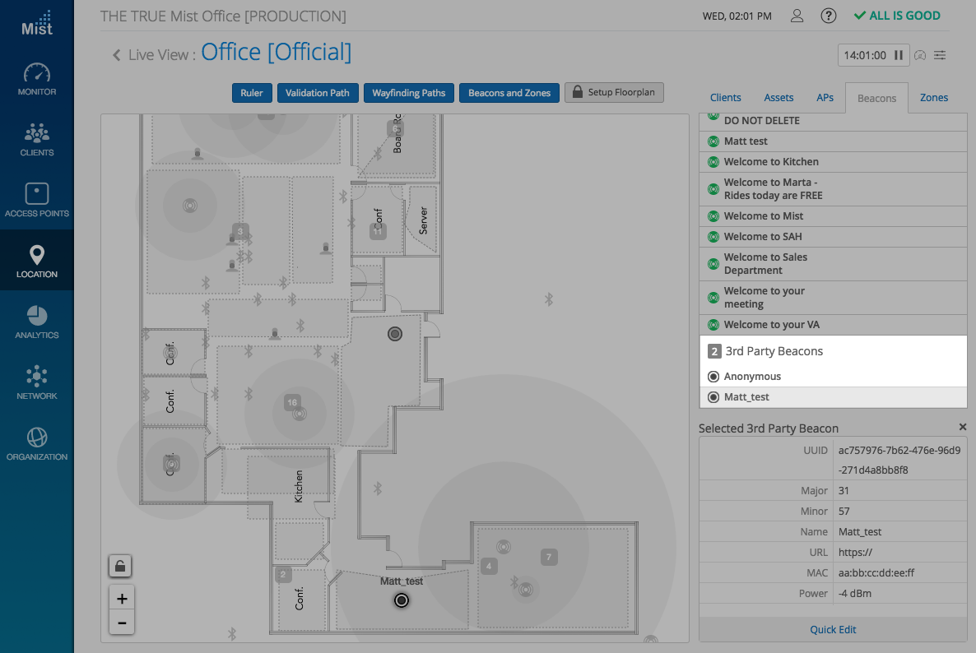The width and height of the screenshot is (976, 653).
Task: Select Welcome to your VA beacon
Action: 833,325
